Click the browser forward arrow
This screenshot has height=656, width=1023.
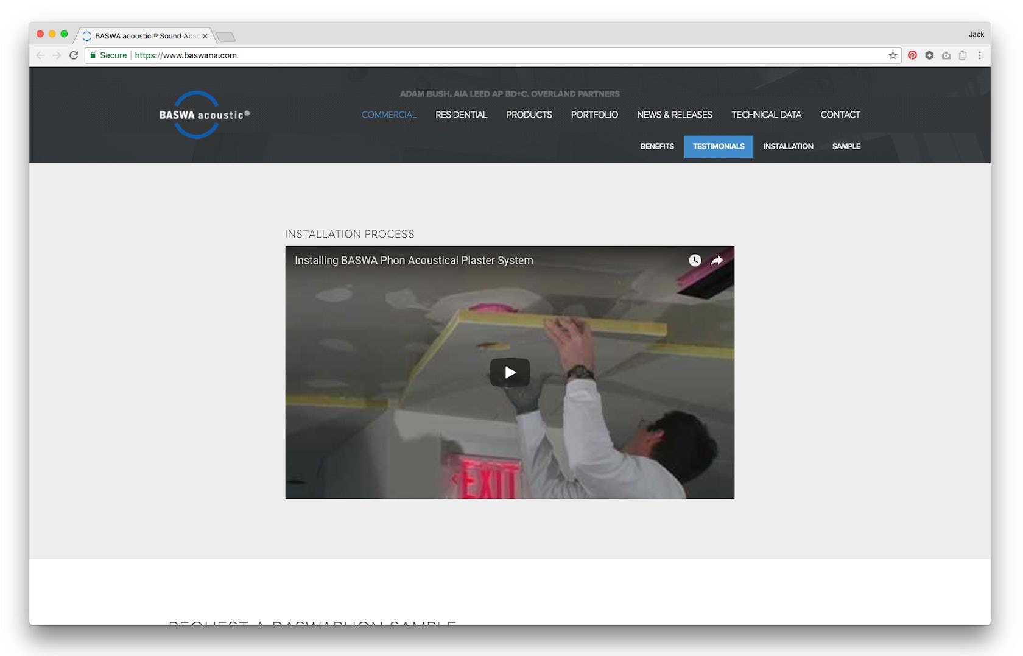57,55
